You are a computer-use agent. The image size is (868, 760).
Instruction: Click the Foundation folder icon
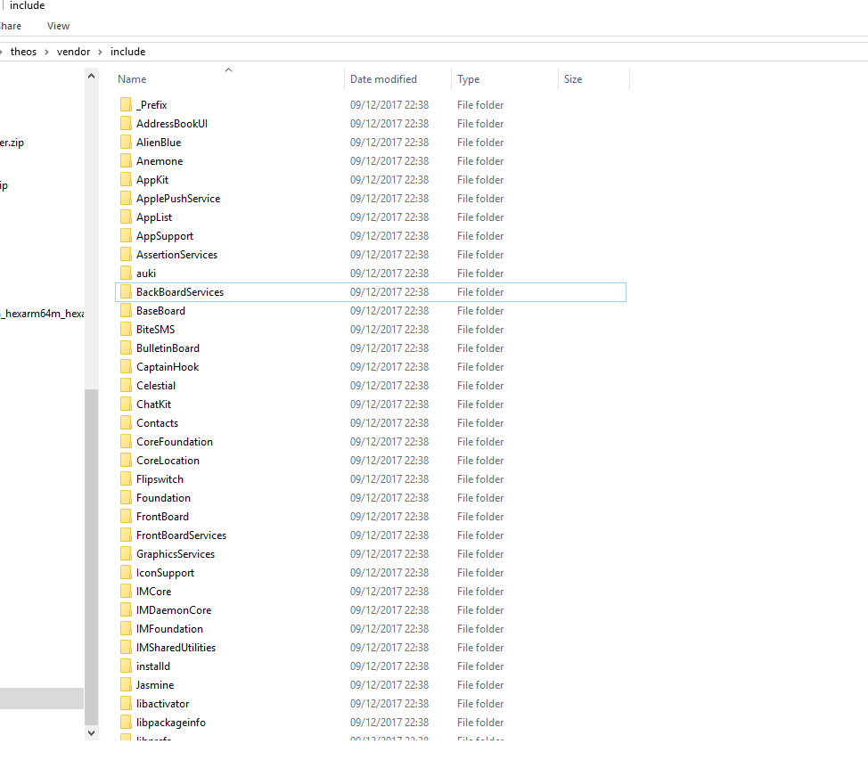click(x=127, y=498)
